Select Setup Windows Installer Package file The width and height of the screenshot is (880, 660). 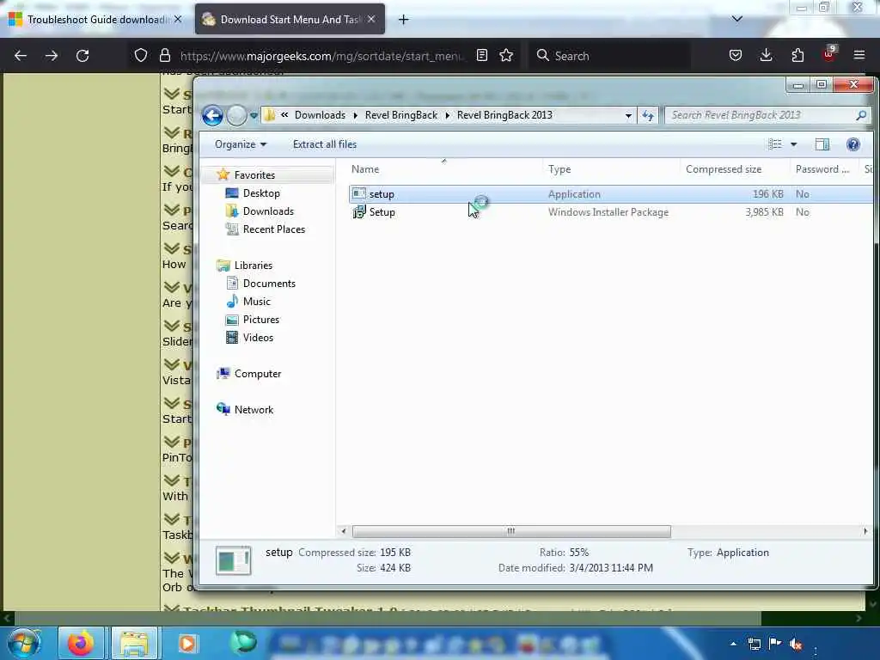click(611, 212)
